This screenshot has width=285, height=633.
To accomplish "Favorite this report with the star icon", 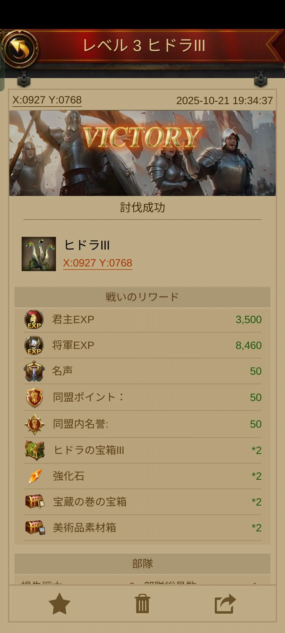I will [x=60, y=604].
